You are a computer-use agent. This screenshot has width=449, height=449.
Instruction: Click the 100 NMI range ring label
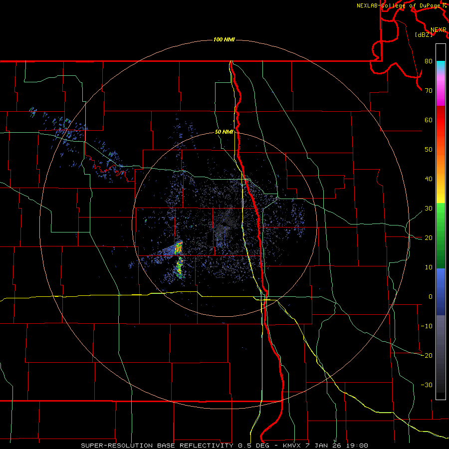tap(224, 39)
